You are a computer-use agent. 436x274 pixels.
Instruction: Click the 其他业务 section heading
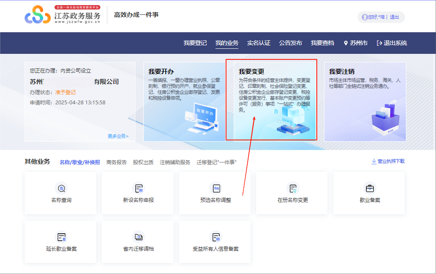[37, 162]
